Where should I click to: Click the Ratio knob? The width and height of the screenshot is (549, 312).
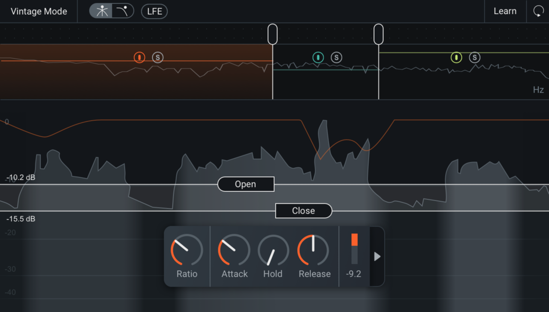[x=187, y=250]
